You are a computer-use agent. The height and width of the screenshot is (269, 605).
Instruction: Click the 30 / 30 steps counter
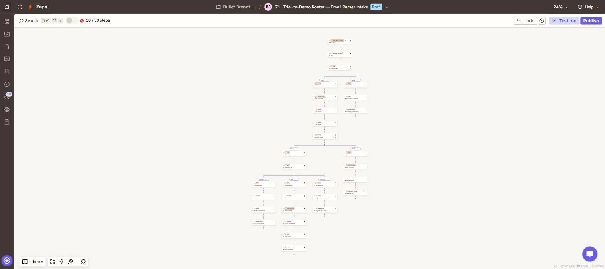98,20
